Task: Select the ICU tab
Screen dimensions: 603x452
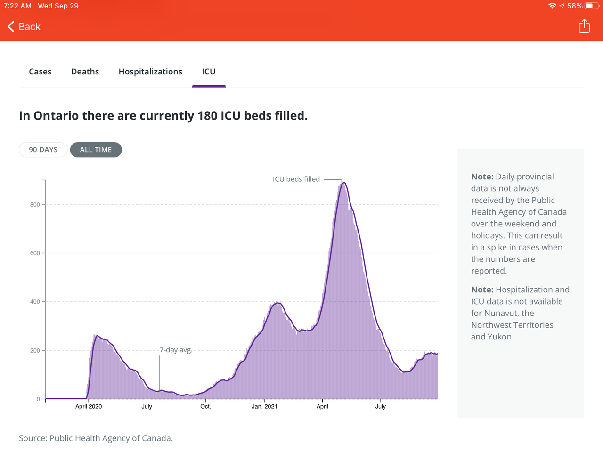Action: coord(209,72)
